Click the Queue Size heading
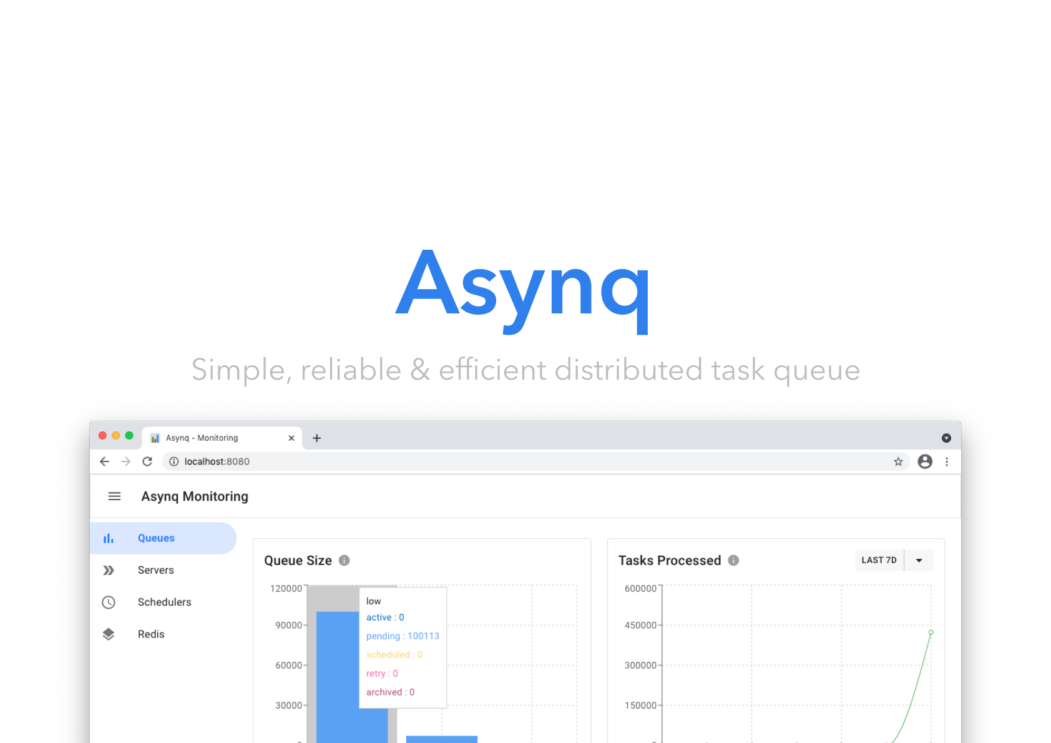1051x743 pixels. tap(298, 561)
